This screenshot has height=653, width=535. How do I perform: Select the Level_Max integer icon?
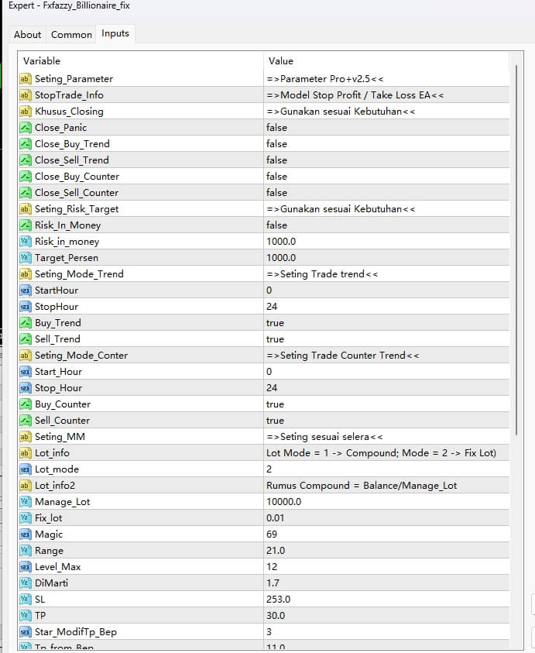[x=25, y=567]
